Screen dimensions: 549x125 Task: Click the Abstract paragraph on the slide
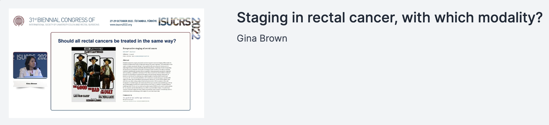[x=147, y=76]
